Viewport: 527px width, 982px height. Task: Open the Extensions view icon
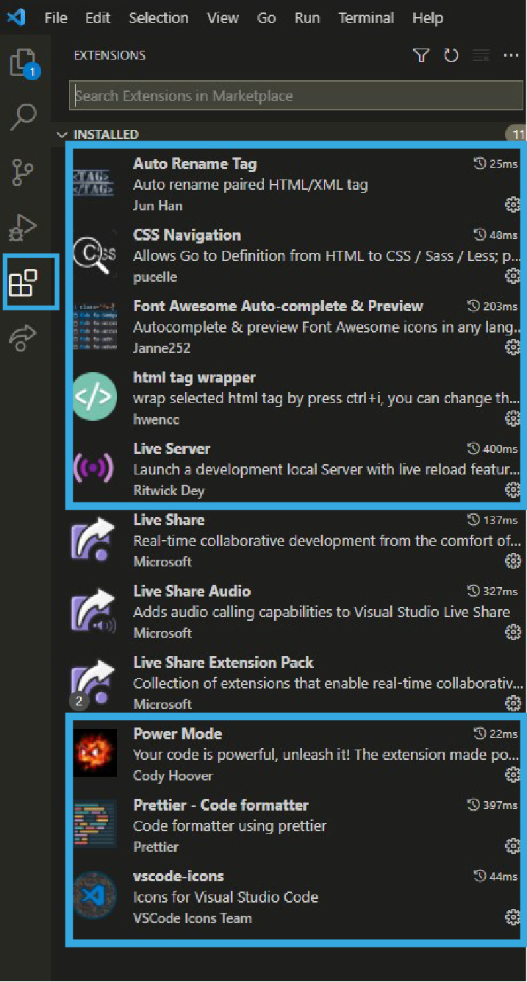pyautogui.click(x=24, y=283)
